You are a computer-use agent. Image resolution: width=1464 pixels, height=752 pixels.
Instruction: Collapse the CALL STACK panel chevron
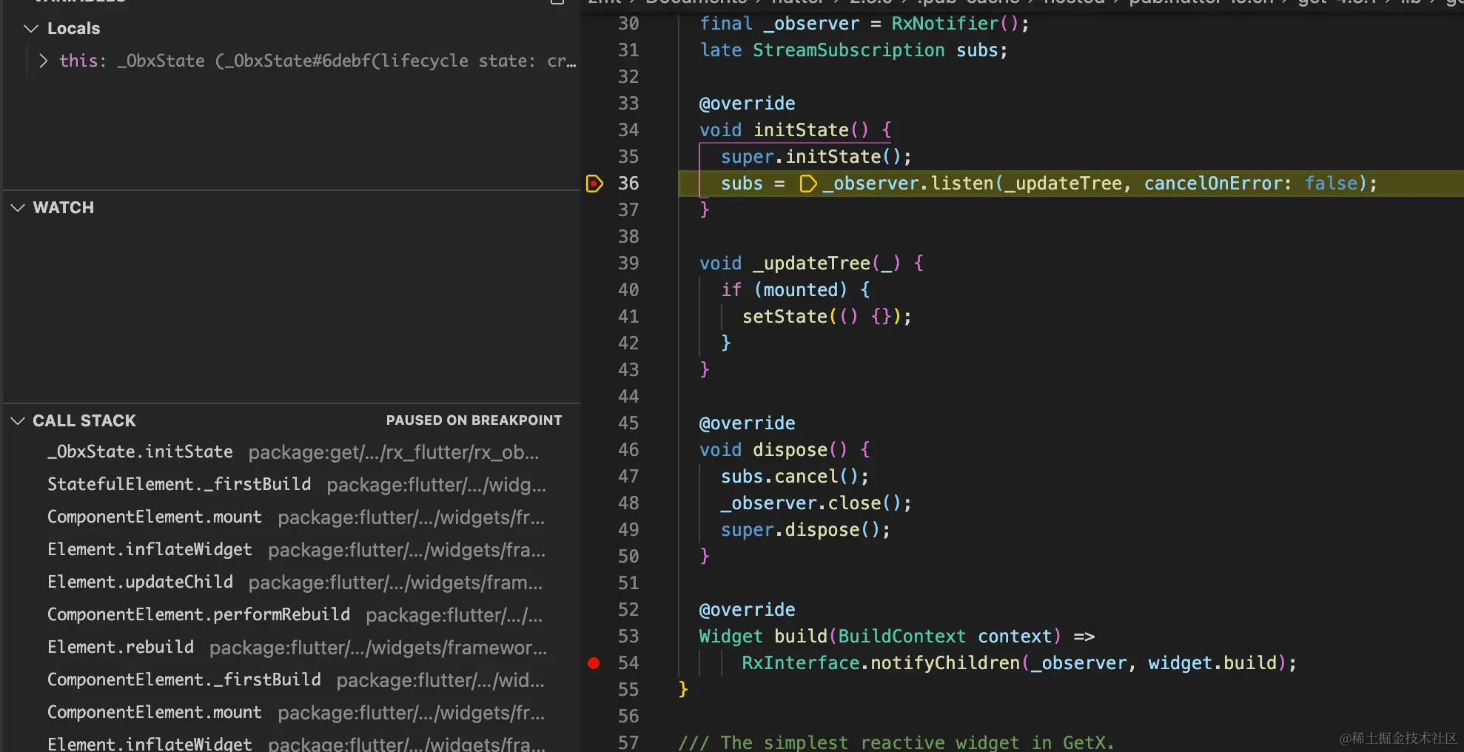pos(18,421)
